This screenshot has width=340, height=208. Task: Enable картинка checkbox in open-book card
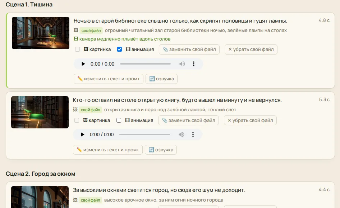77,120
